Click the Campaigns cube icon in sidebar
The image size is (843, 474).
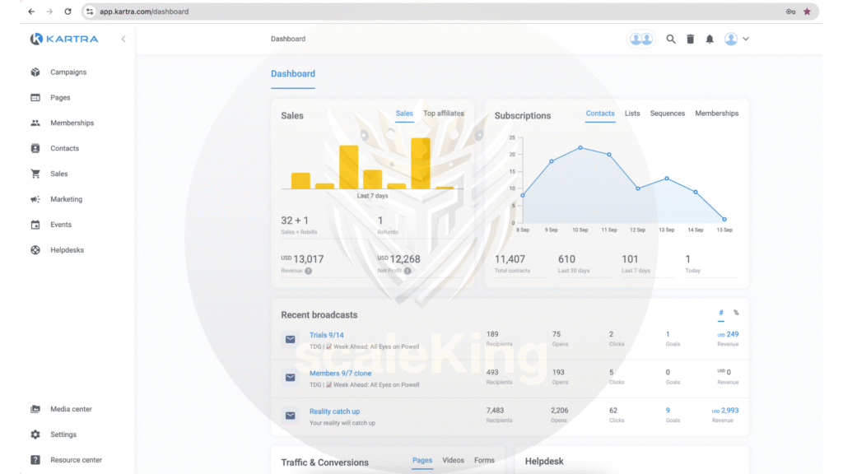coord(35,72)
